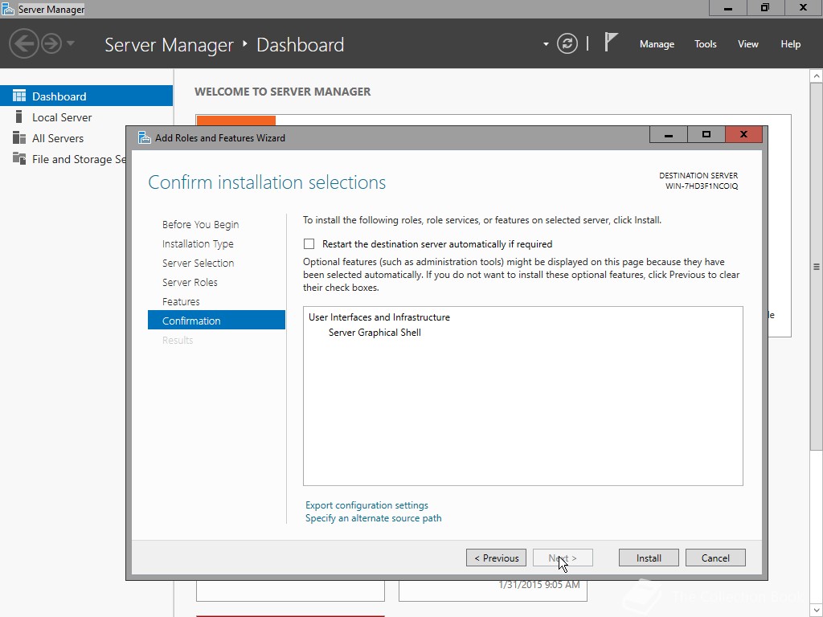Select Dashboard in the navigation pane
823x617 pixels.
(86, 96)
